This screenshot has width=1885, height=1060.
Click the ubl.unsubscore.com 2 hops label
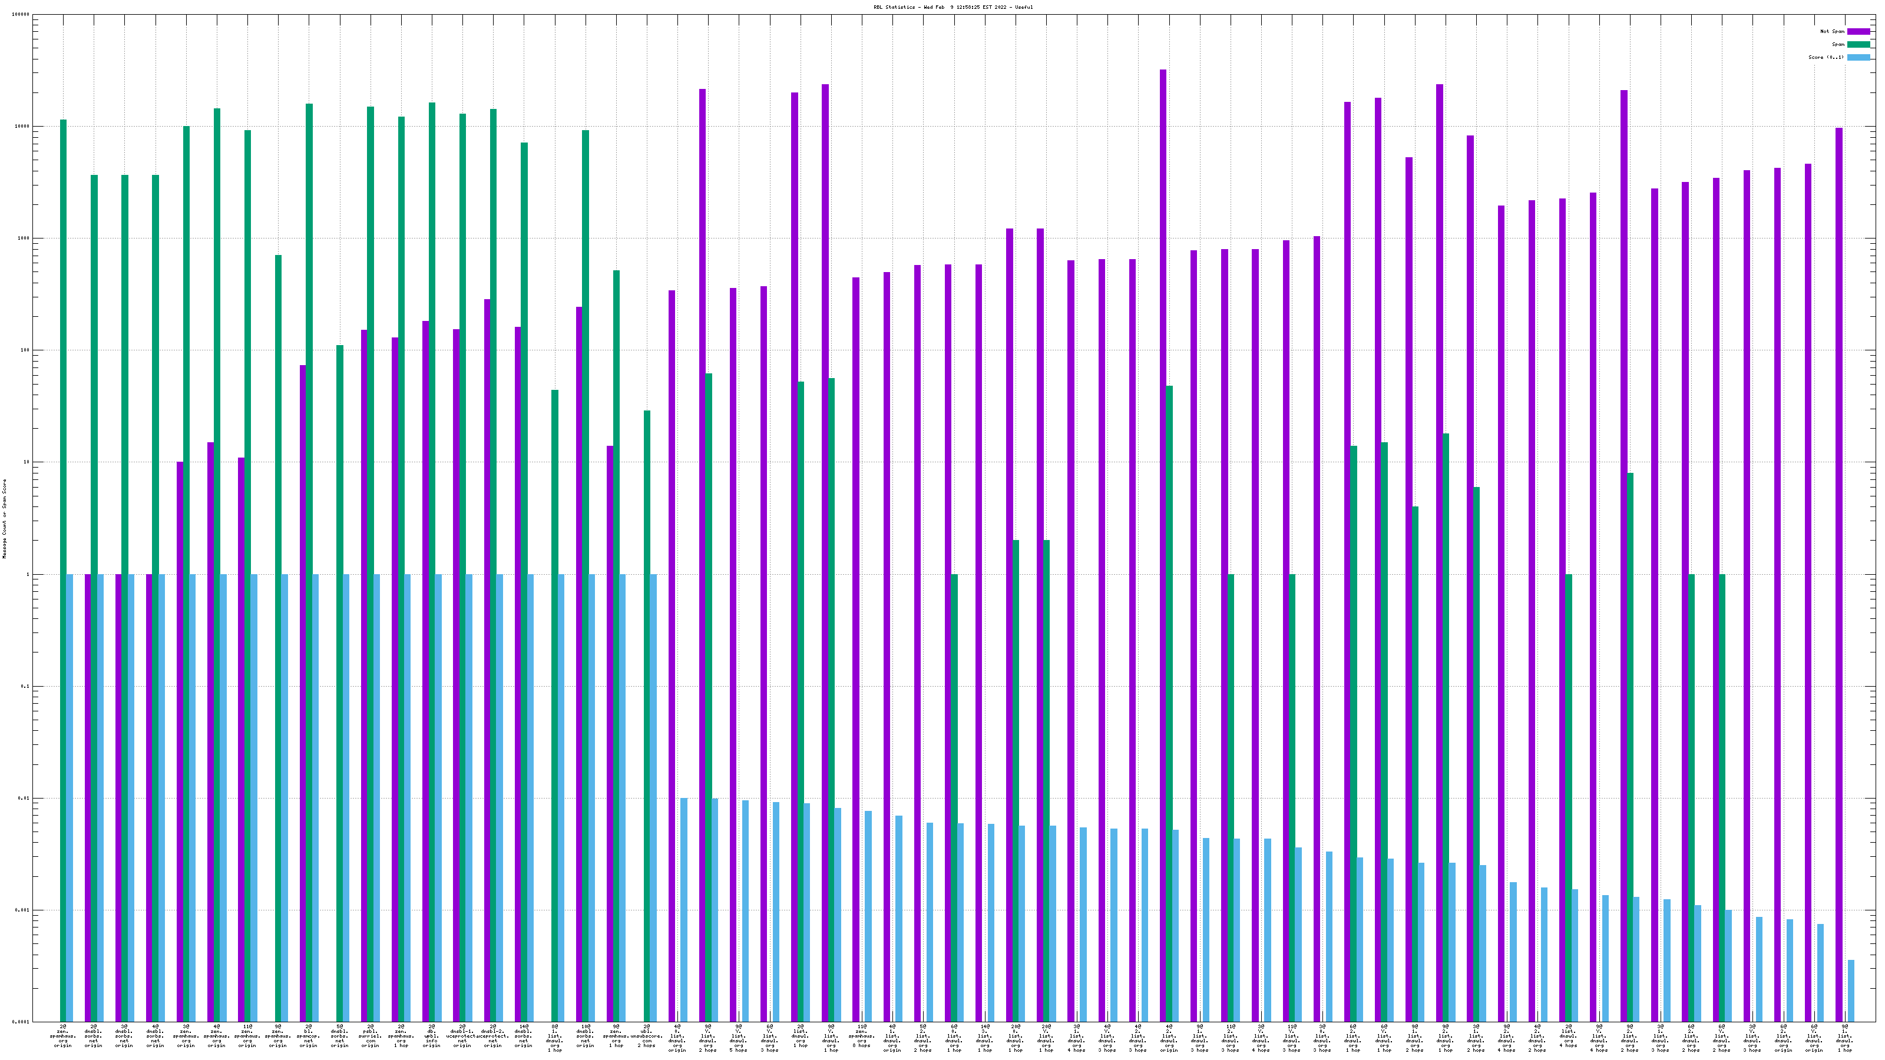point(646,1036)
